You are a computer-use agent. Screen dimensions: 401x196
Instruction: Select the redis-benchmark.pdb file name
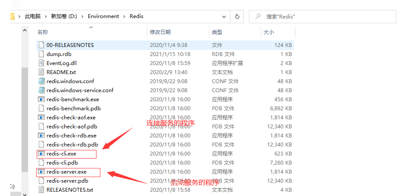coord(73,108)
